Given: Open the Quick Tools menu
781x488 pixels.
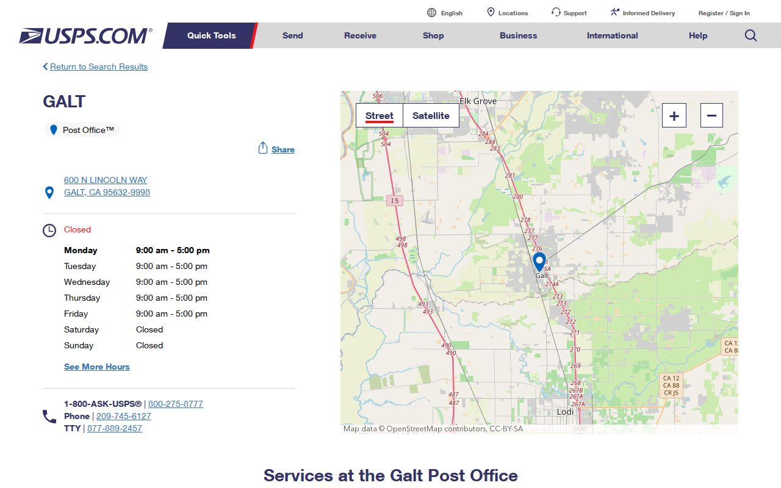Looking at the screenshot, I should click(x=211, y=35).
